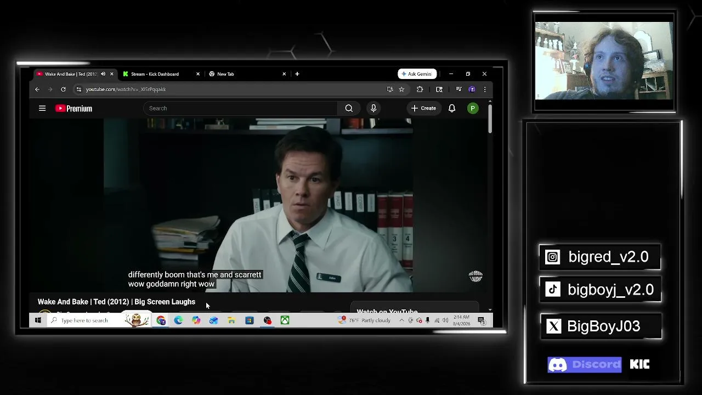
Task: View site information next to the URL
Action: pos(78,89)
